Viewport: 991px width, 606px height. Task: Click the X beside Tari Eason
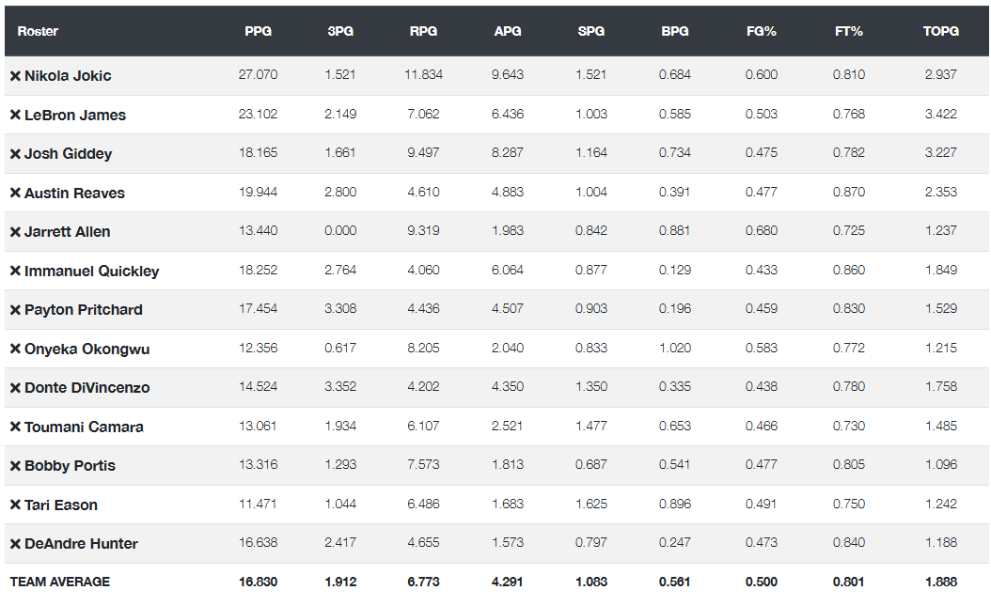tap(15, 505)
